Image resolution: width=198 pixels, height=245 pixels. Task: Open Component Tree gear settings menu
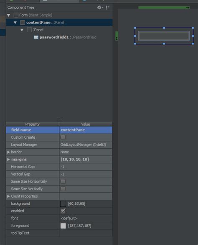(x=100, y=8)
